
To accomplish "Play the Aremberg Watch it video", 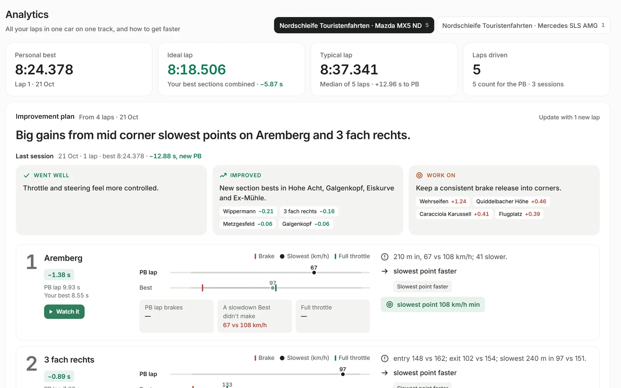I will [x=64, y=312].
